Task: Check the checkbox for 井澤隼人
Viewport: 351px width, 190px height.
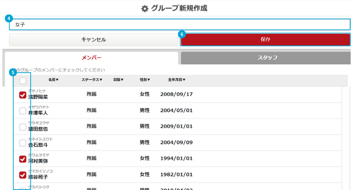Action: (23, 111)
